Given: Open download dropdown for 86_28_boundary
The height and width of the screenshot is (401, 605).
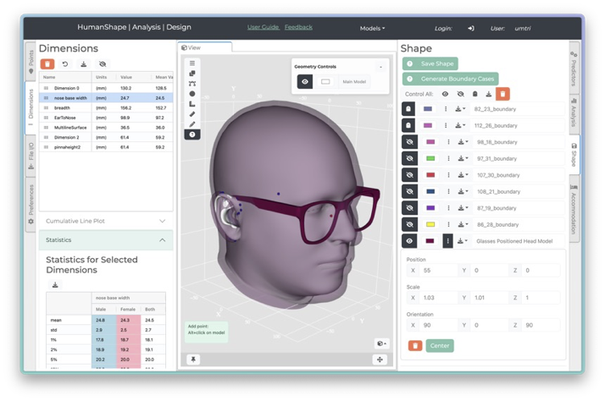Looking at the screenshot, I should coord(463,224).
